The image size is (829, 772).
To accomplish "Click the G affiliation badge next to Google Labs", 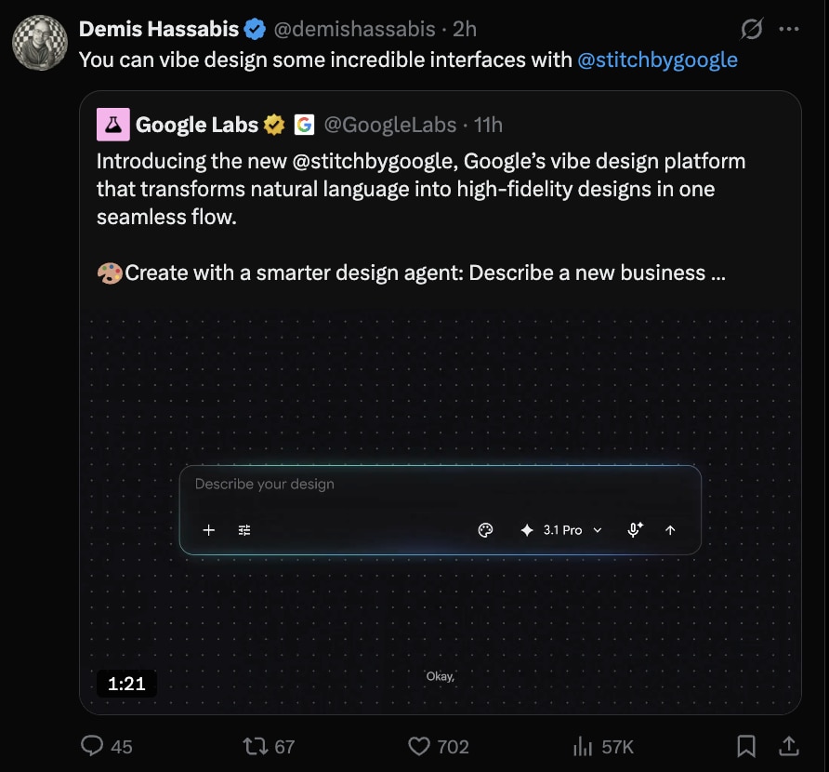I will point(305,123).
